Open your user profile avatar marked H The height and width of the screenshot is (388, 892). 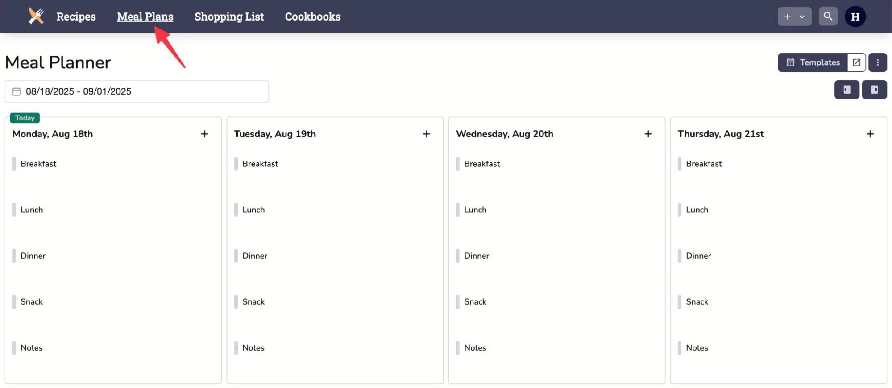coord(855,17)
